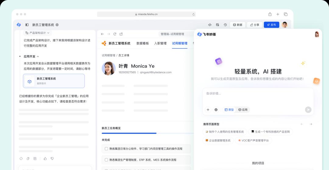This screenshot has height=170, width=329.
Task: Open new browser tab plus icon
Action: tap(278, 14)
